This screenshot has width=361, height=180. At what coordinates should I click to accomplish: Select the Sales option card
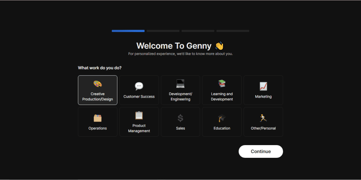180,122
